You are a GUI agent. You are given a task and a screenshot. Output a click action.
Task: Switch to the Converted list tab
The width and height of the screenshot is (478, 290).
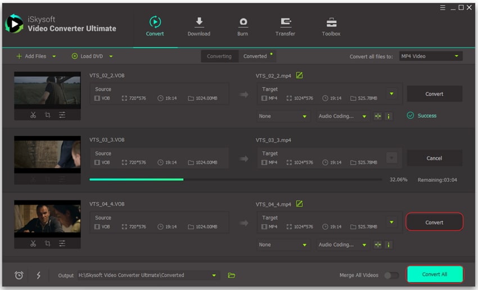[x=257, y=56]
